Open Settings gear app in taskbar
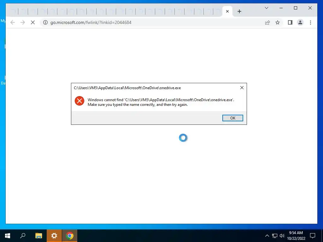Viewport: 323px width, 242px height. [x=54, y=236]
